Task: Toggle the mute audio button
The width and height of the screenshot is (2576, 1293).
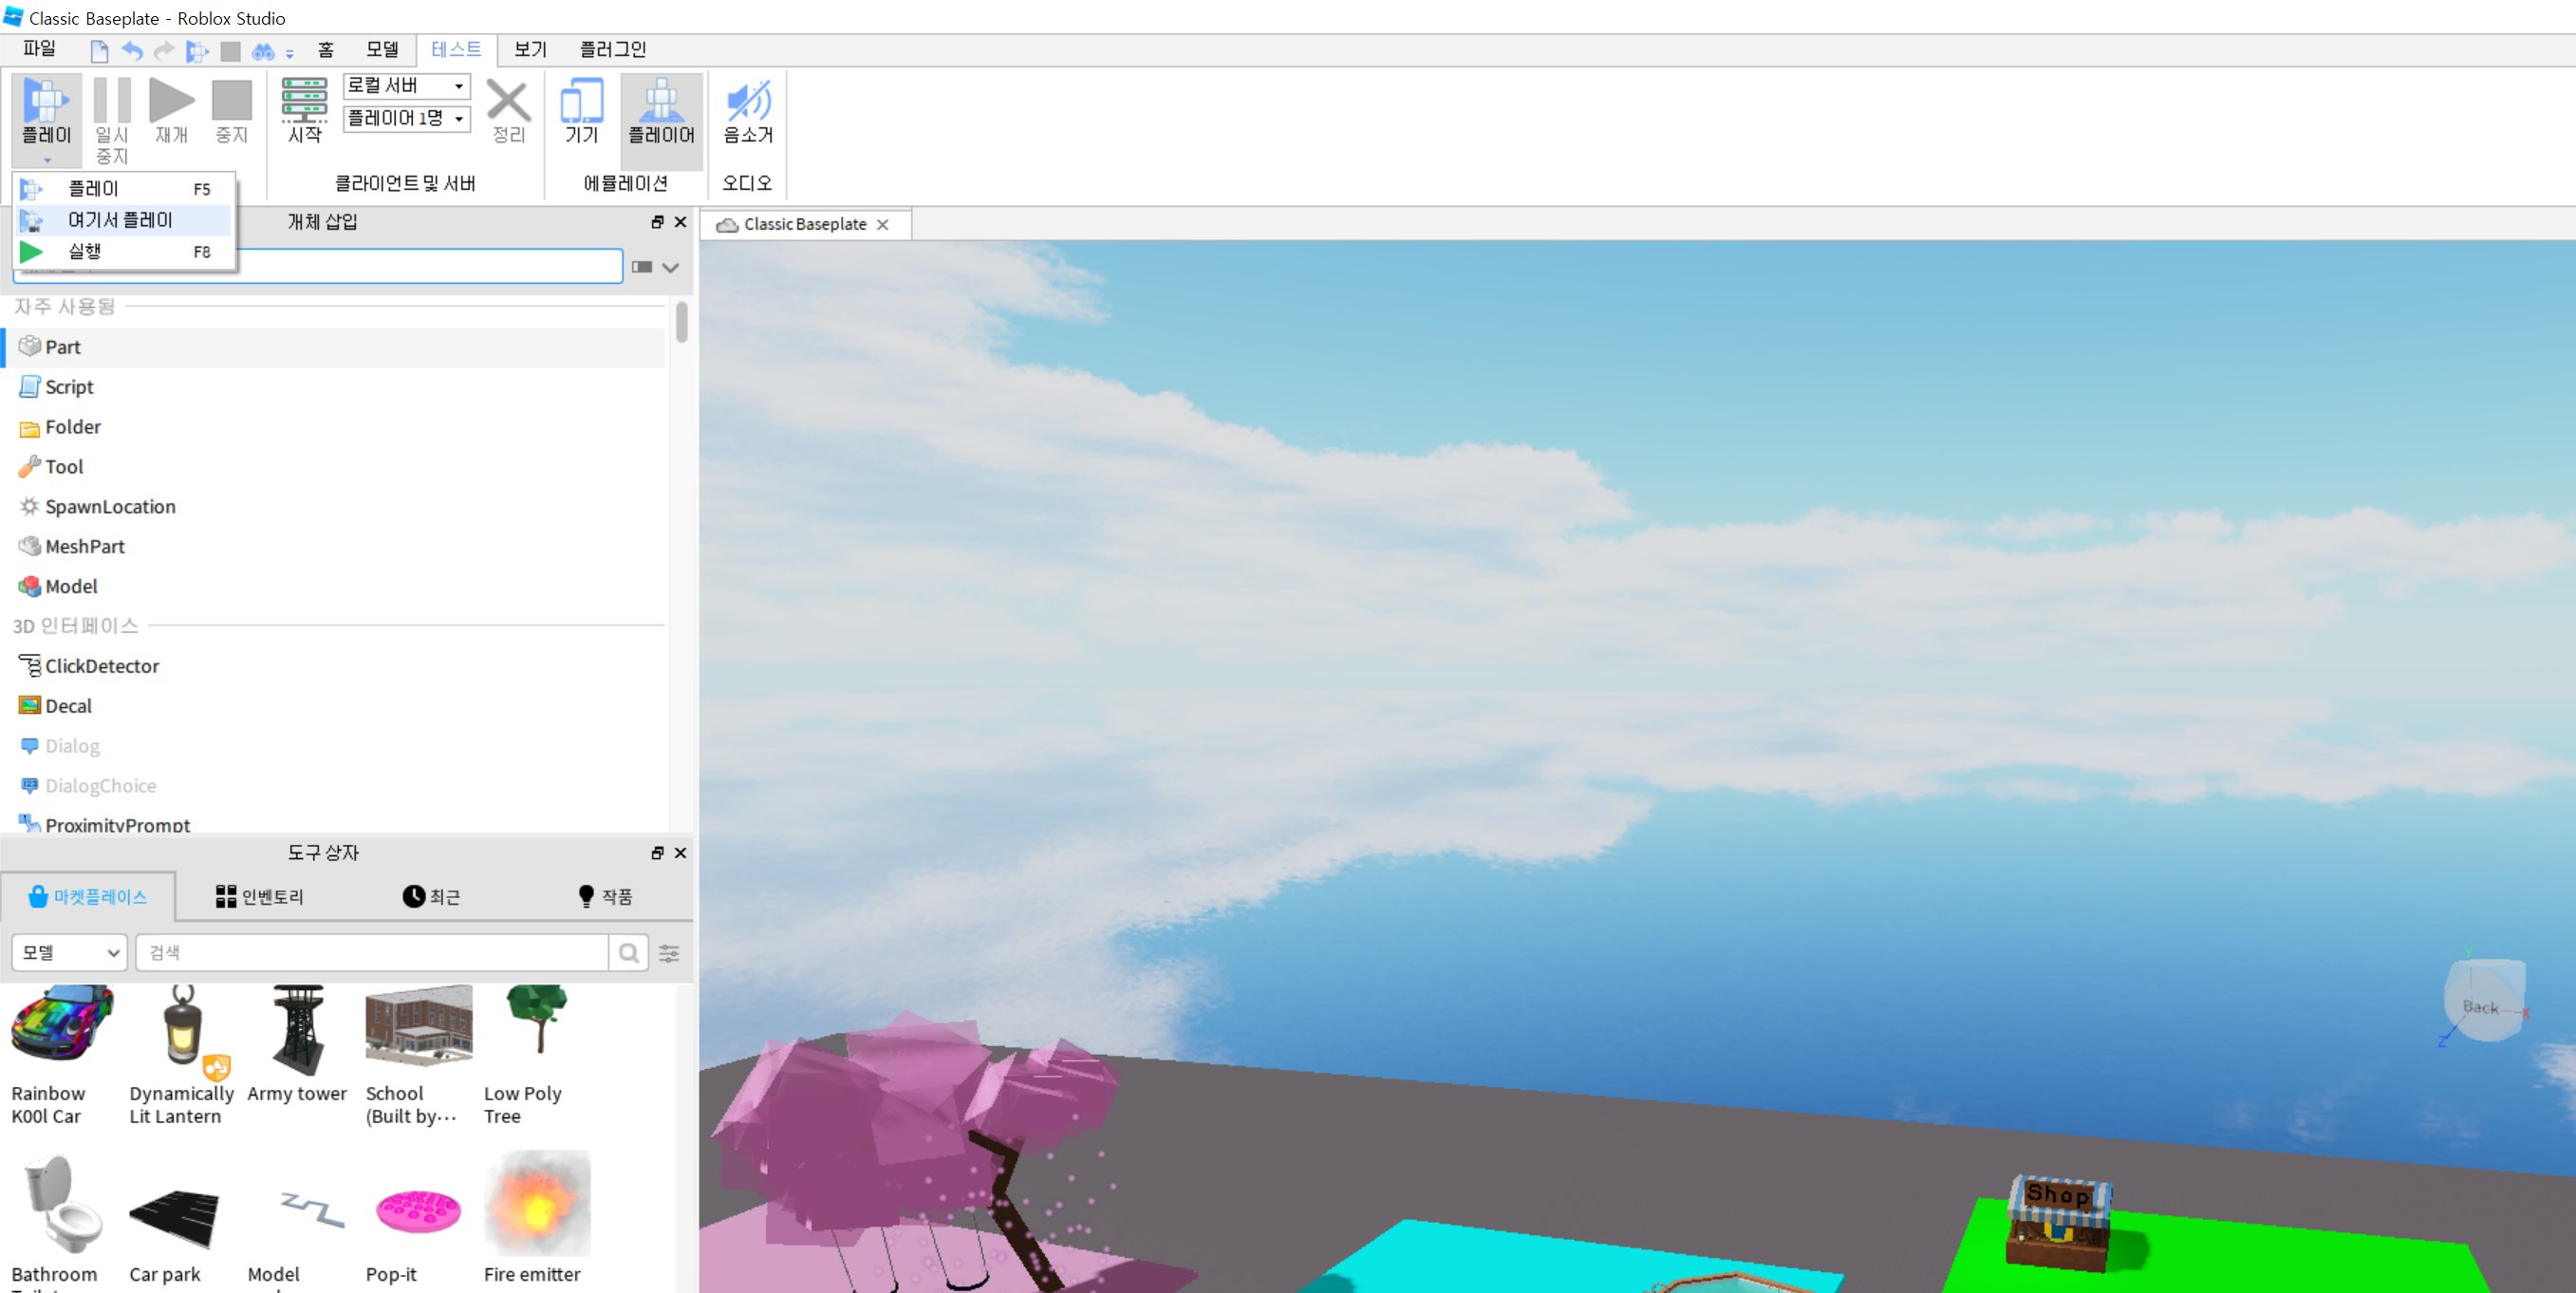Action: [x=747, y=108]
